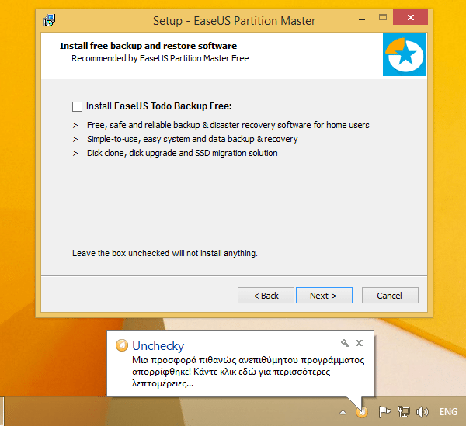Maximize the setup window
The width and height of the screenshot is (466, 426).
pos(383,17)
